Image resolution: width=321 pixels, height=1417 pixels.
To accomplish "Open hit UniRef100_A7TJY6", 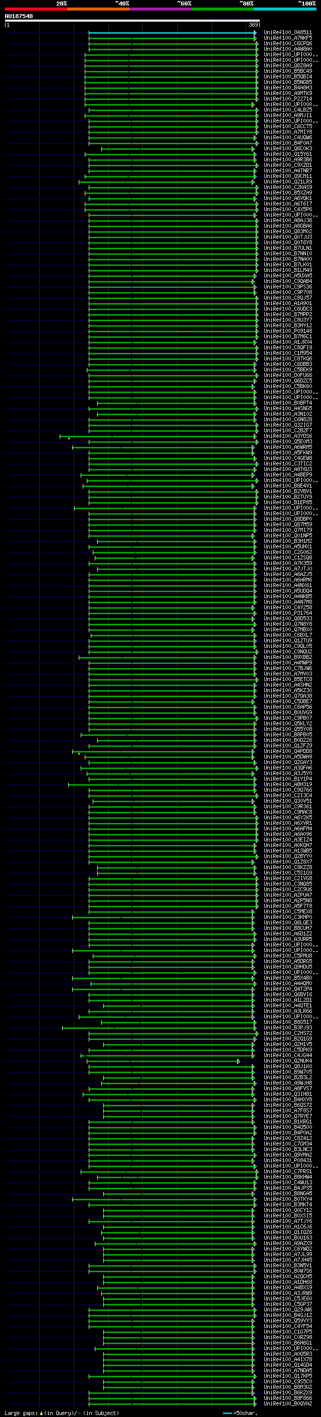I will (287, 1221).
